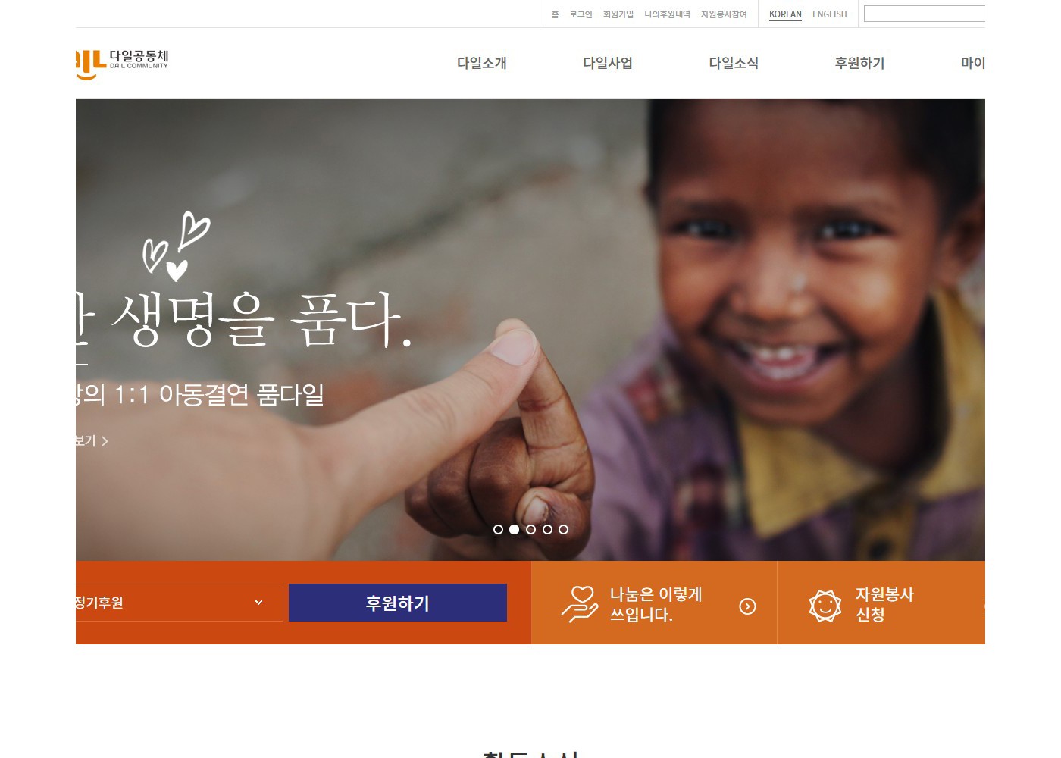This screenshot has height=758, width=1061.
Task: Select the first carousel slide dot
Action: [x=498, y=529]
